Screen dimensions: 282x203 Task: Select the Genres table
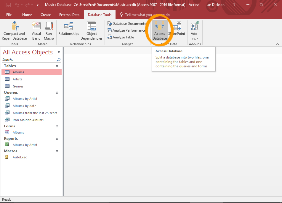point(31,86)
